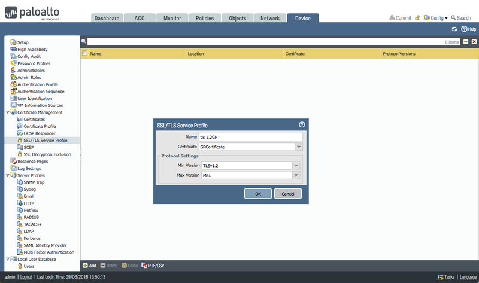This screenshot has width=479, height=283.
Task: Switch to the ACC tab
Action: 140,18
